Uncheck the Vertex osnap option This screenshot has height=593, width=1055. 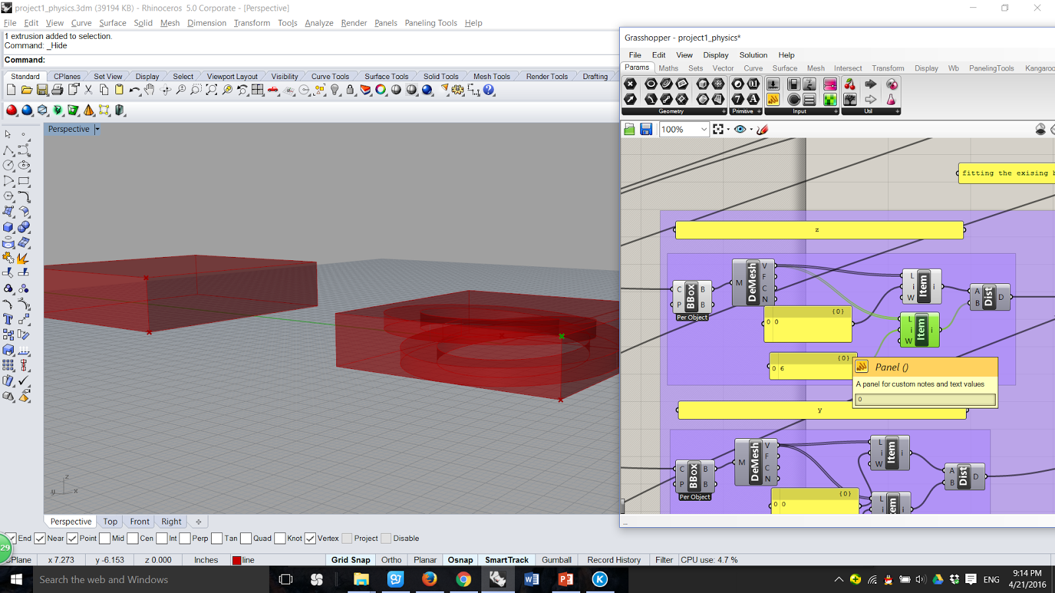[x=310, y=538]
